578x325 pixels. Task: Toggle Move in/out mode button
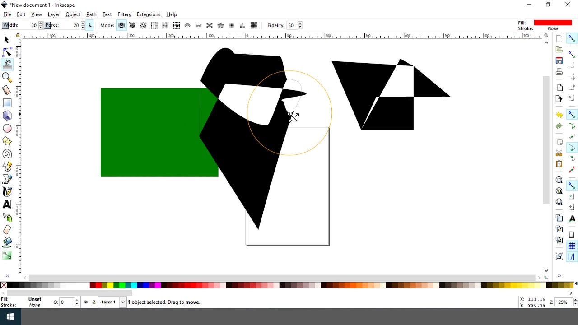(132, 26)
